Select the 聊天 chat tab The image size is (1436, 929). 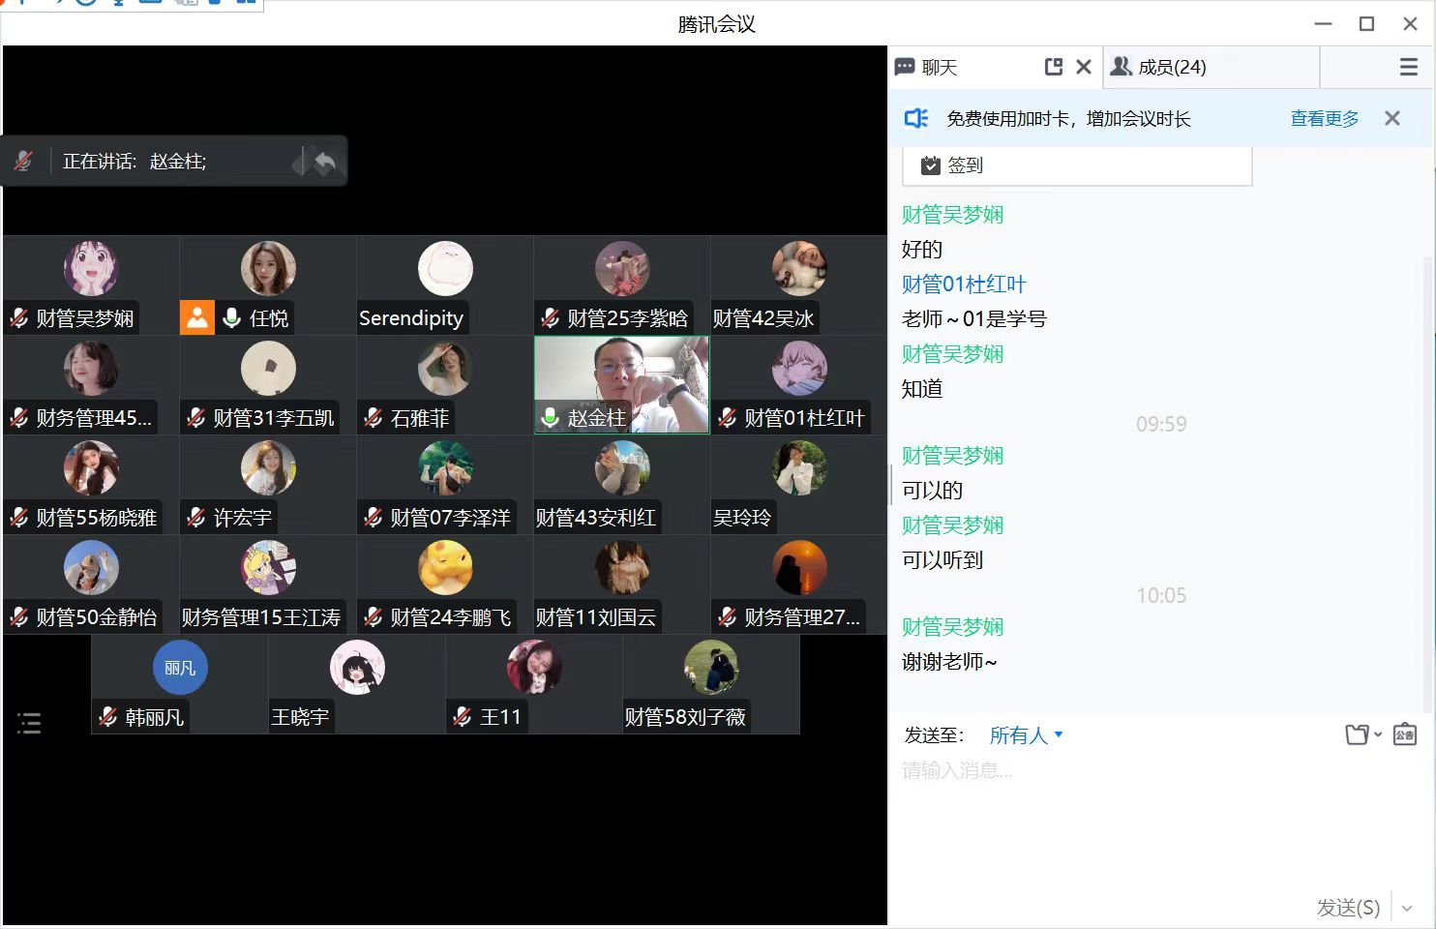[x=939, y=67]
